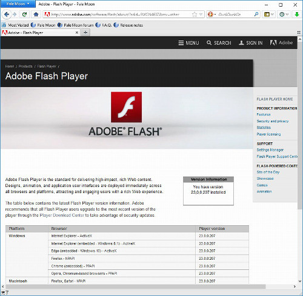Go to Products breadcrumb link

(25, 67)
